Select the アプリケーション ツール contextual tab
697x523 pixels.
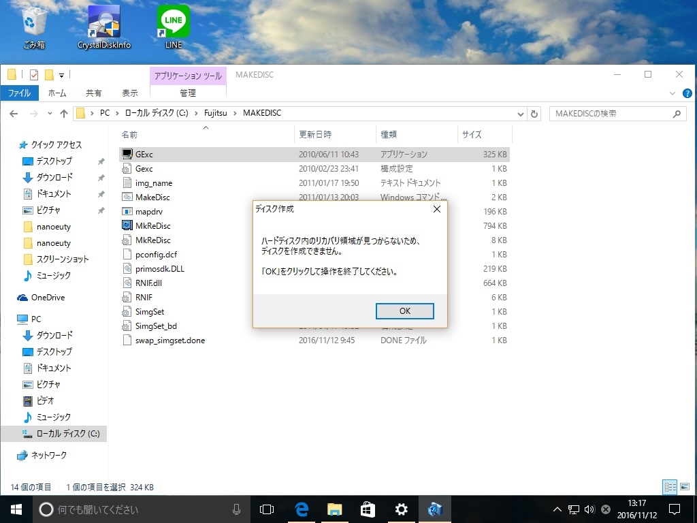(x=188, y=76)
